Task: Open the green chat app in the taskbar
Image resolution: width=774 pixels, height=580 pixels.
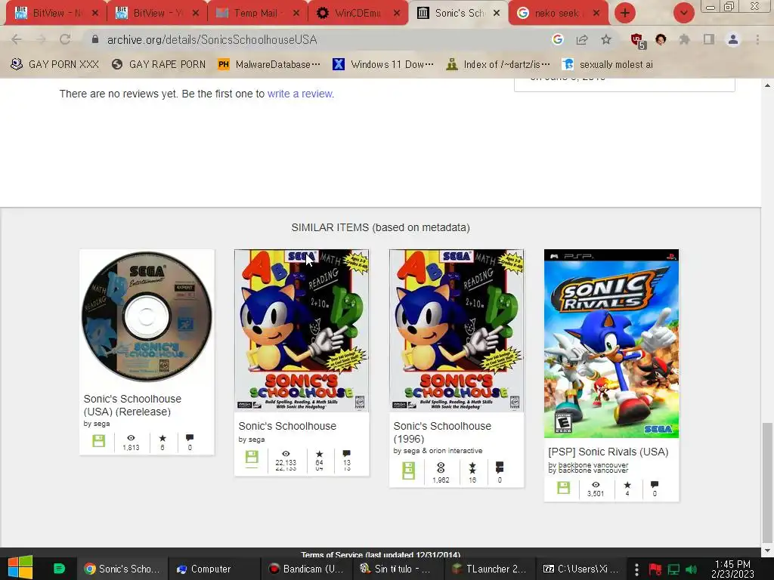Action: click(x=59, y=569)
